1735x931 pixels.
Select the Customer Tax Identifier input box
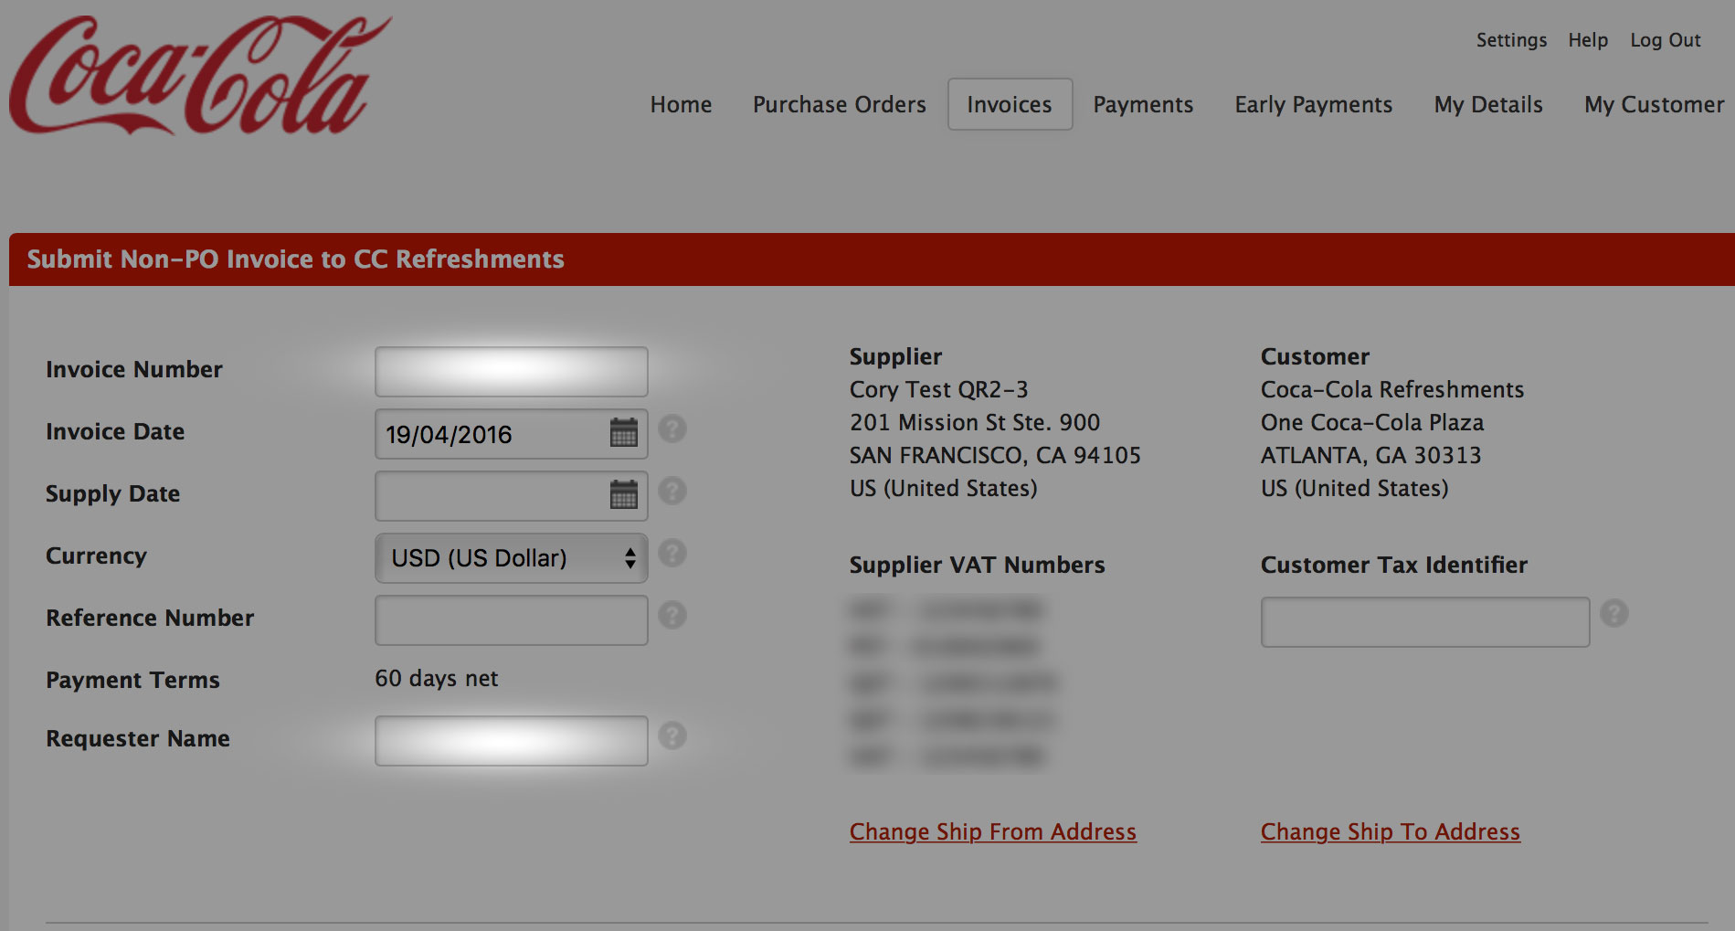click(1424, 622)
